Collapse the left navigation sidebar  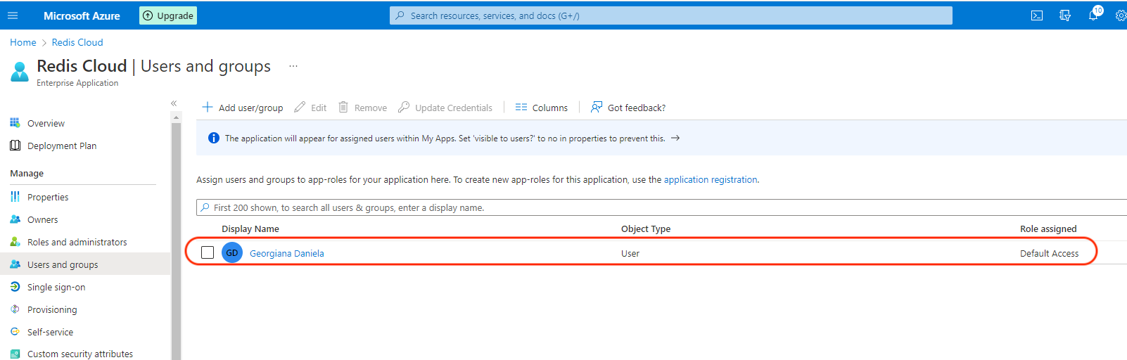[x=174, y=103]
